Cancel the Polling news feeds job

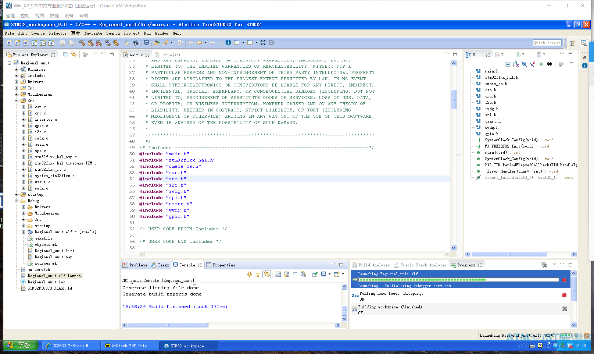[x=565, y=295]
